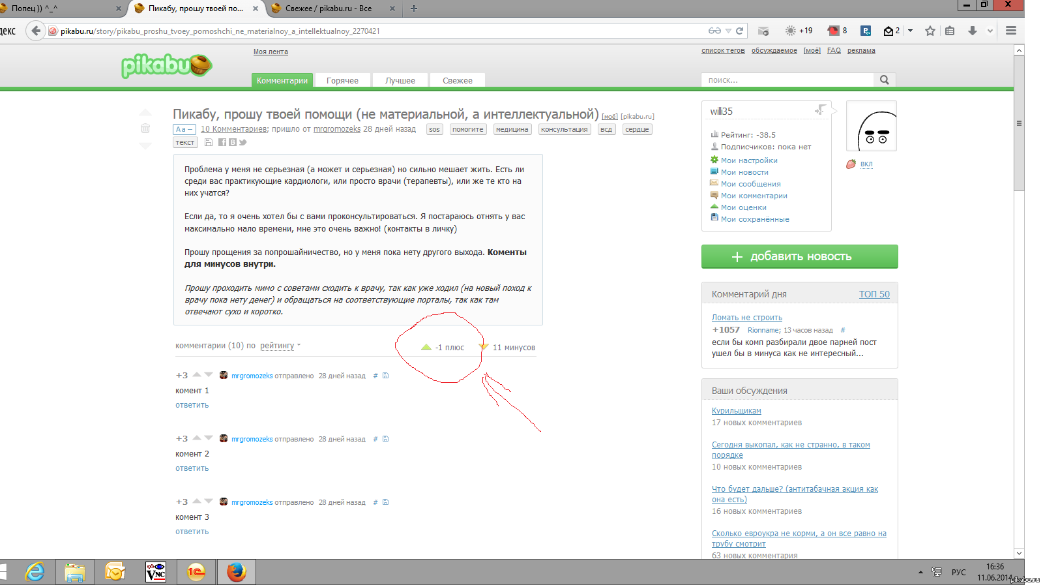Switch to Лучшее tab
Image resolution: width=1043 pixels, height=587 pixels.
[x=400, y=80]
